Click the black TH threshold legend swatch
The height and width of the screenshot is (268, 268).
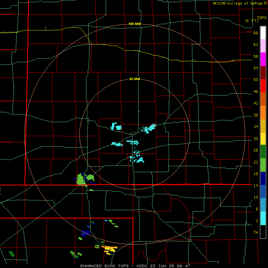(x=263, y=232)
